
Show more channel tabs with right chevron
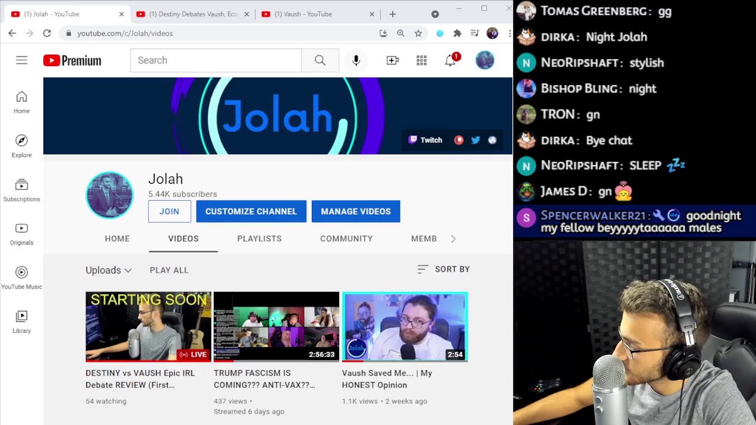click(x=453, y=238)
